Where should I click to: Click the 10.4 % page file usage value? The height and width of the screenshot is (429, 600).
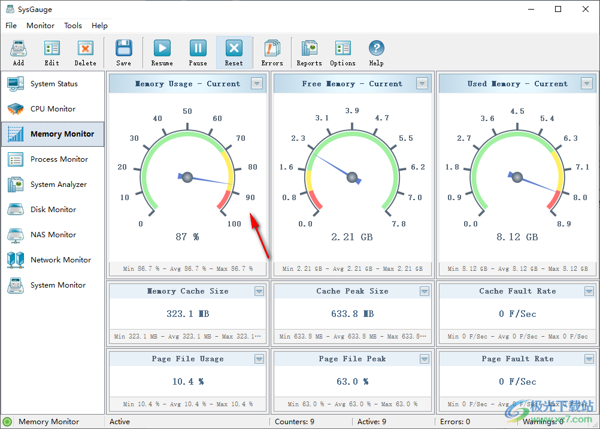click(187, 382)
